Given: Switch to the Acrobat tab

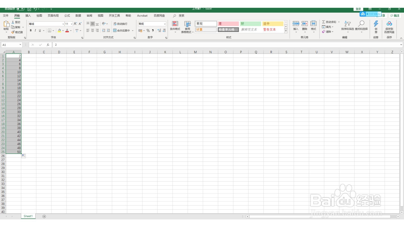Looking at the screenshot, I should click(x=142, y=16).
